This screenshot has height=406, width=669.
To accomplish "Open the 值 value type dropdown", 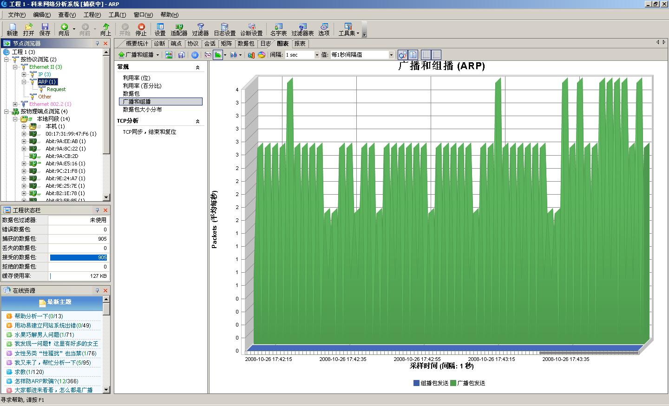I will click(x=391, y=55).
